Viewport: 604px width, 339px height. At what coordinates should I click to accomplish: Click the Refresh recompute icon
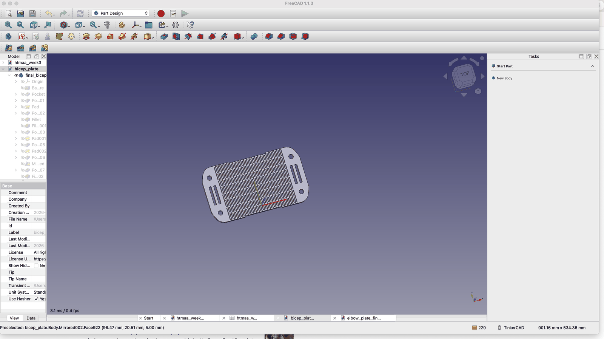(80, 14)
